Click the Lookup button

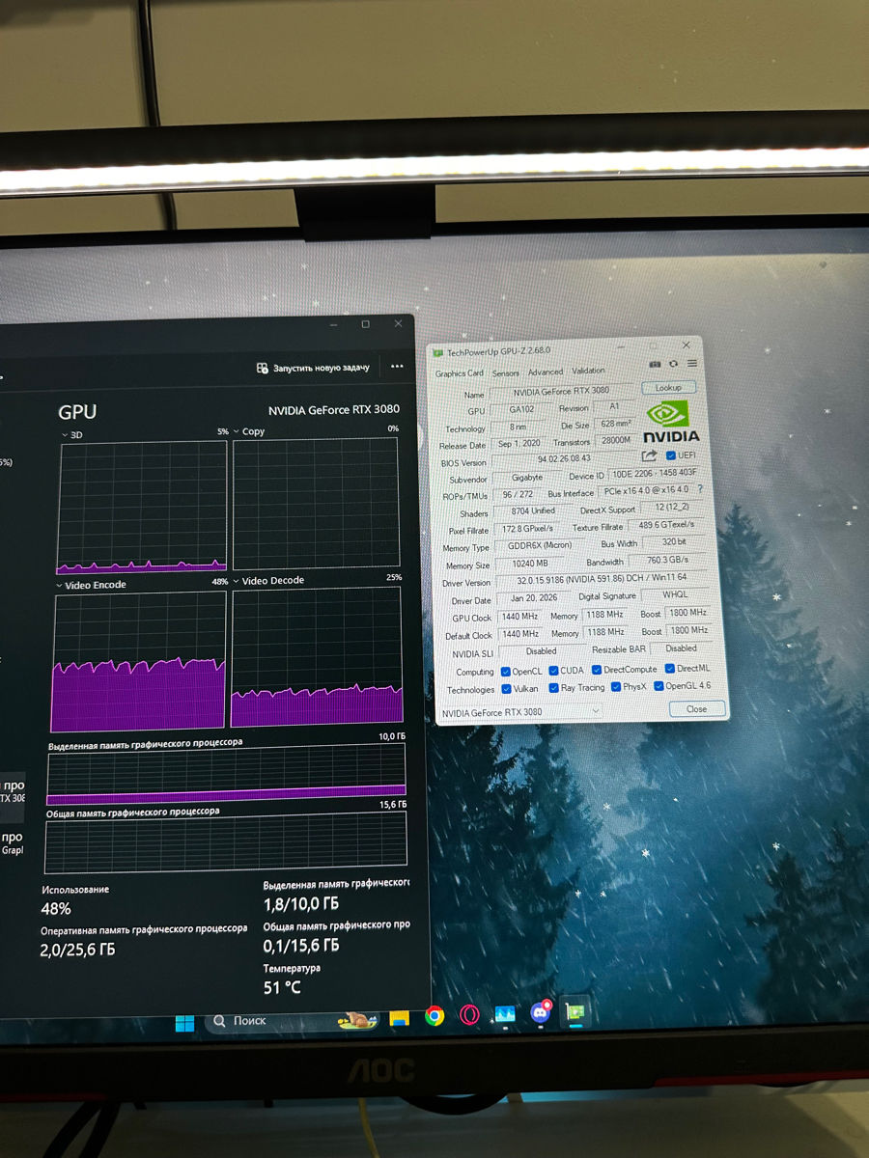(668, 388)
